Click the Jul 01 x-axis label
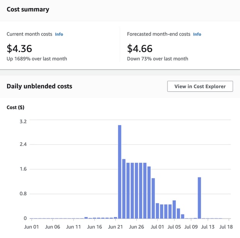The height and width of the screenshot is (238, 240). pyautogui.click(x=157, y=227)
